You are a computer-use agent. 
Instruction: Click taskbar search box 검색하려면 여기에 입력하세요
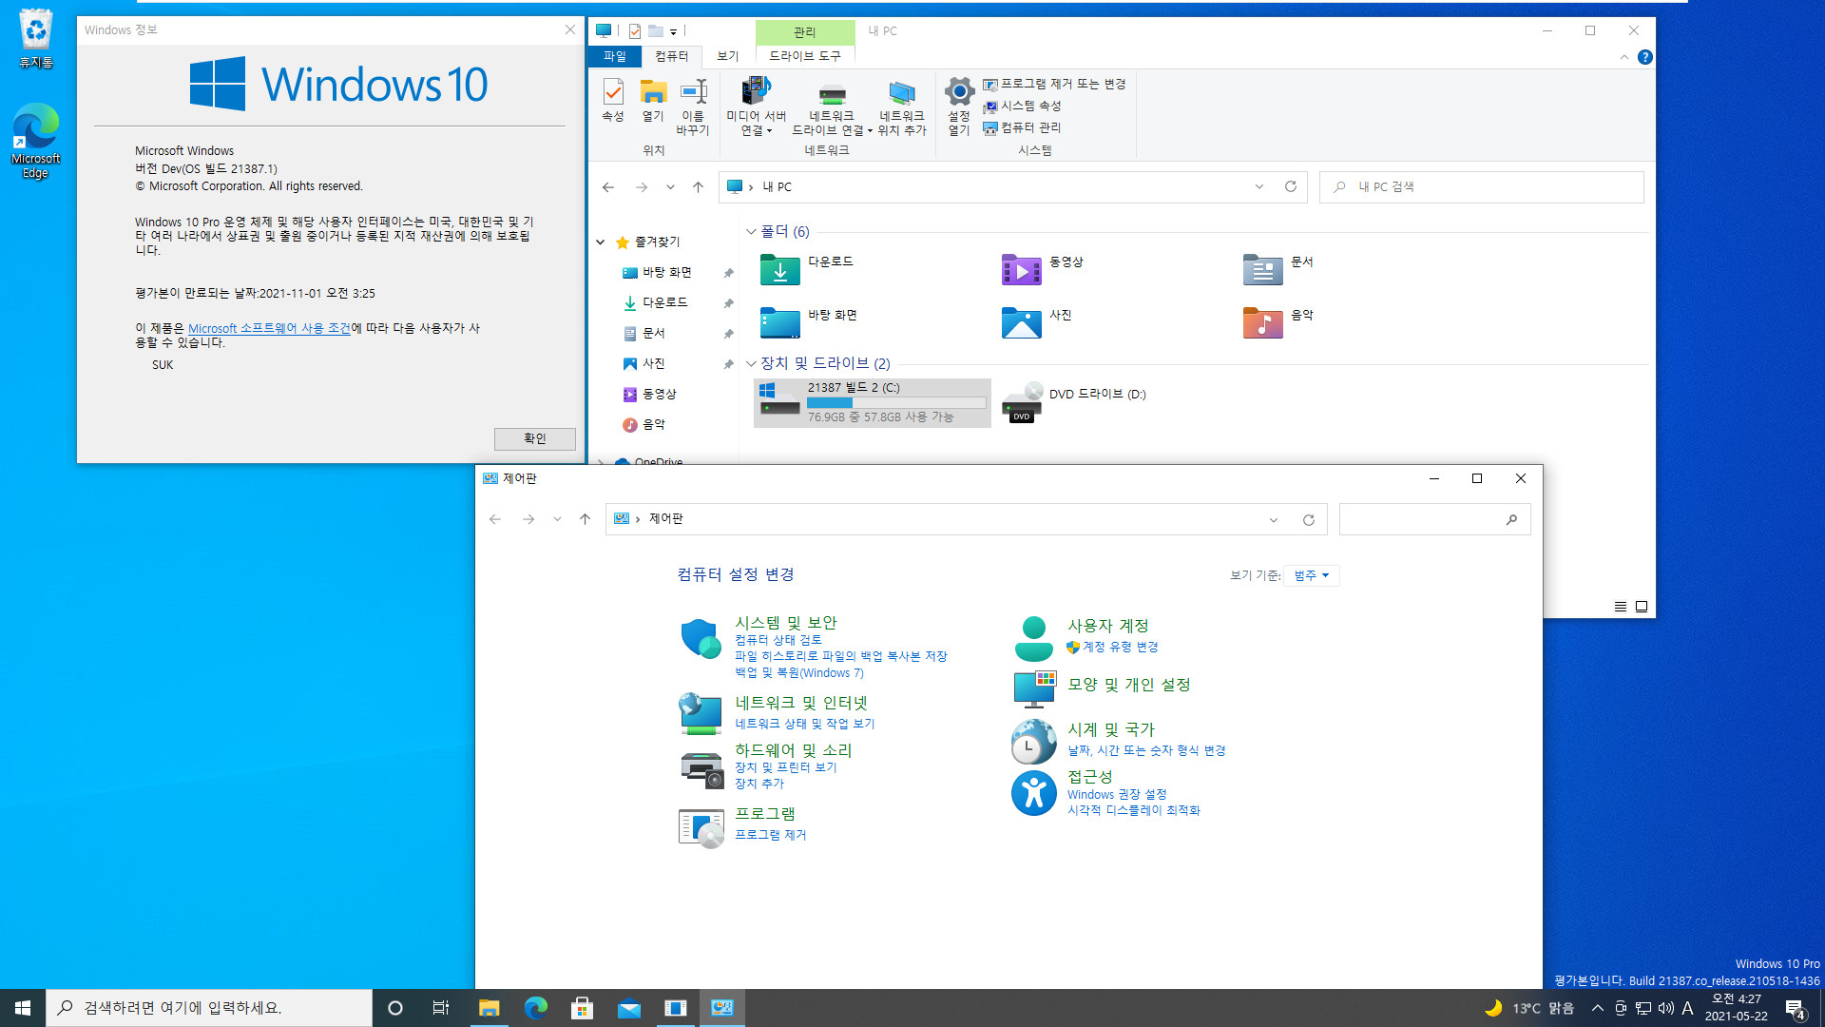click(x=209, y=1008)
